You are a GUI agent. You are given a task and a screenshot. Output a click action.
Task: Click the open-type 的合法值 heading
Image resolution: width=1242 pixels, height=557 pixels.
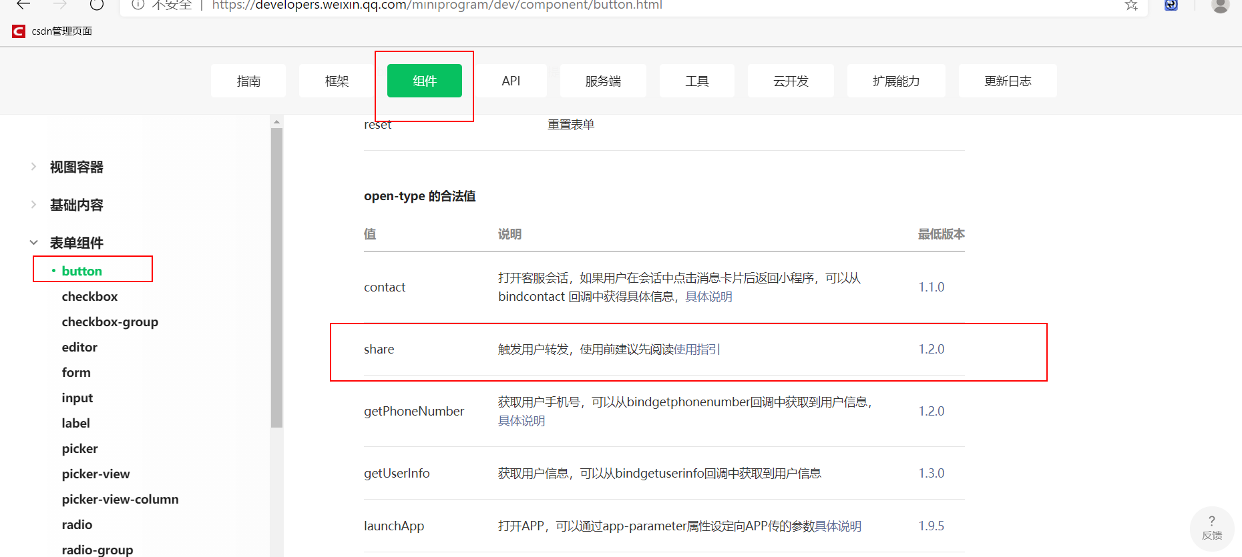[x=419, y=196]
